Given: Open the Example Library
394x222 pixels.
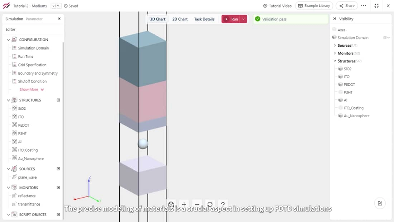Looking at the screenshot, I should [314, 6].
